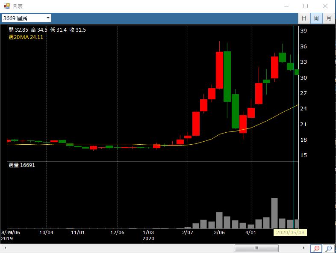Click the scrollbar left arrow
Viewport: 336px width, 253px height.
click(5, 248)
